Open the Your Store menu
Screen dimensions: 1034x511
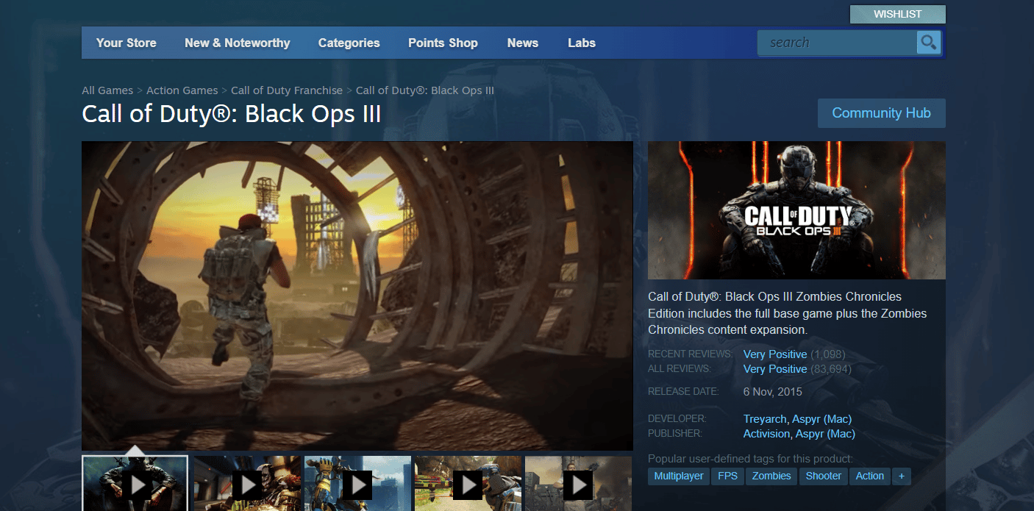(126, 43)
